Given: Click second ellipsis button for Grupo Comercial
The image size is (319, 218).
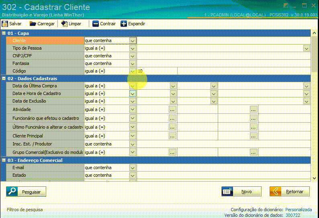Looking at the screenshot, I should pyautogui.click(x=253, y=152).
